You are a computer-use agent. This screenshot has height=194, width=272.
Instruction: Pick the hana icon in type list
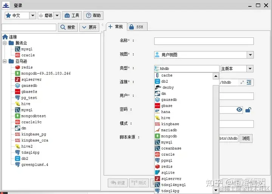tap(157, 112)
